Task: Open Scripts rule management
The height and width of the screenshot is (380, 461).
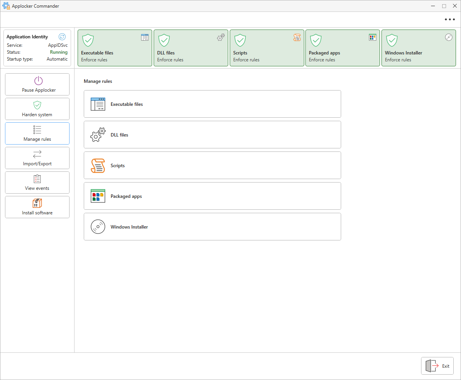Action: (212, 165)
